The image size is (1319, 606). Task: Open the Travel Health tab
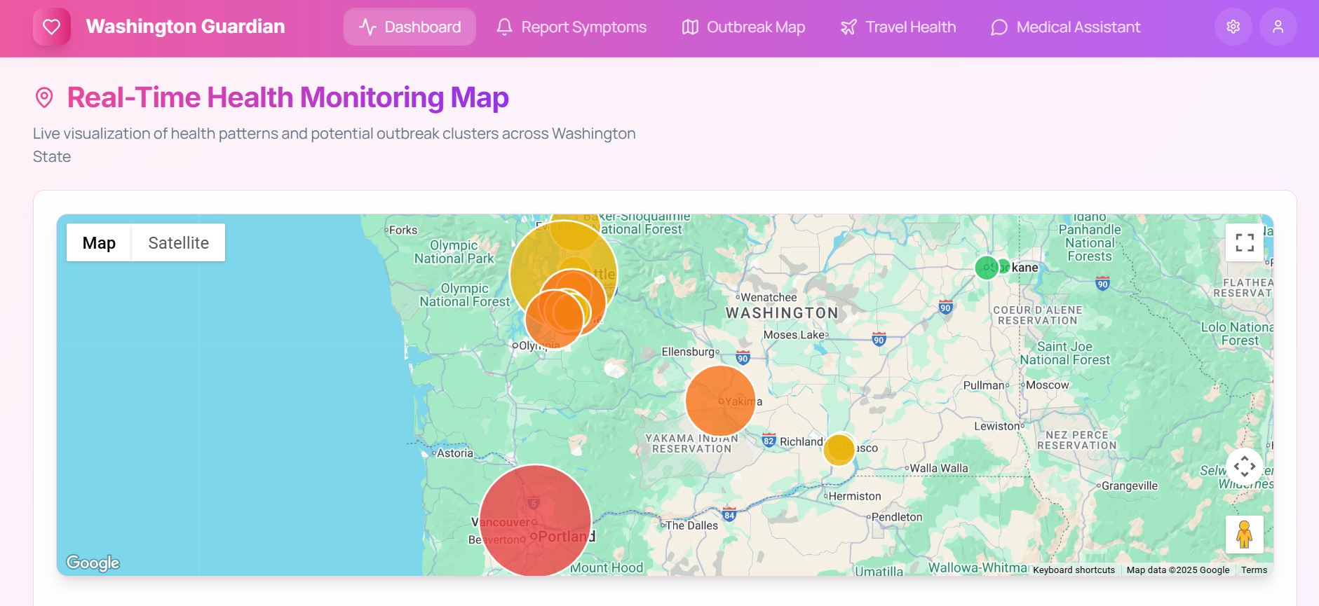coord(898,27)
